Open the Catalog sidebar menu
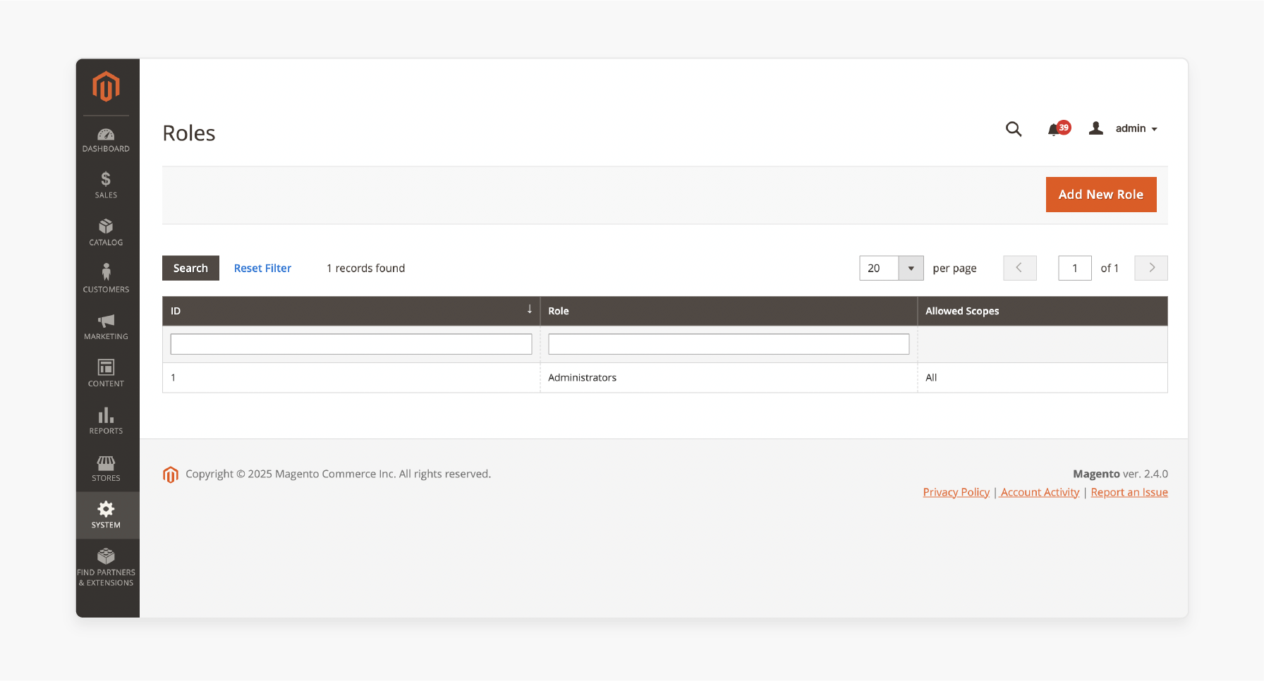Screen dimensions: 1264x681 [x=106, y=233]
